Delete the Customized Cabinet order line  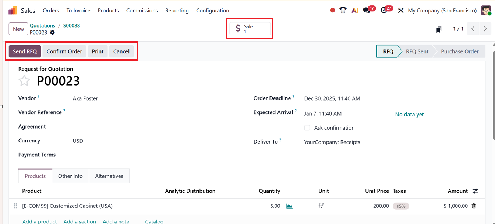click(x=474, y=206)
